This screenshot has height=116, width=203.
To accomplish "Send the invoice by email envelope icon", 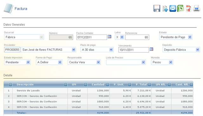I will point(173,9).
